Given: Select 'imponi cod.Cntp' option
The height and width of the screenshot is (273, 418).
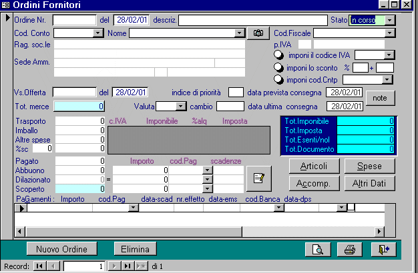Looking at the screenshot, I should point(279,79).
